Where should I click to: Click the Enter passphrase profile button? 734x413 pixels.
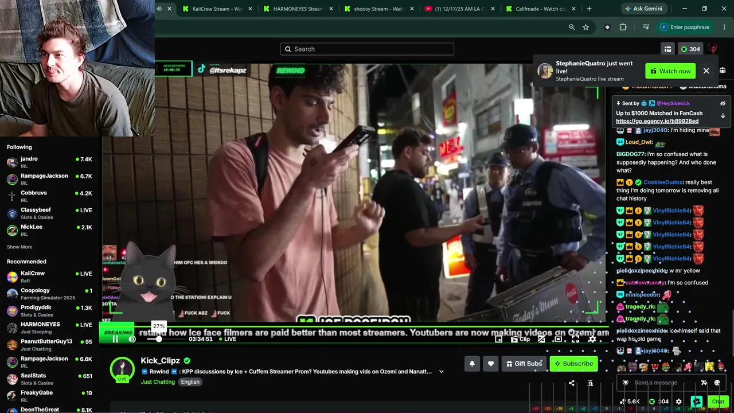click(685, 27)
